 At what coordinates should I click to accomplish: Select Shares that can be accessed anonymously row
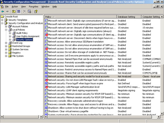(x=103, y=73)
